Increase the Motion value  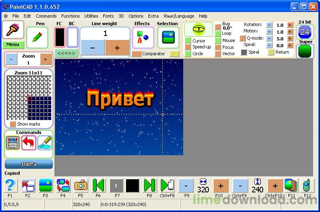pos(290,32)
